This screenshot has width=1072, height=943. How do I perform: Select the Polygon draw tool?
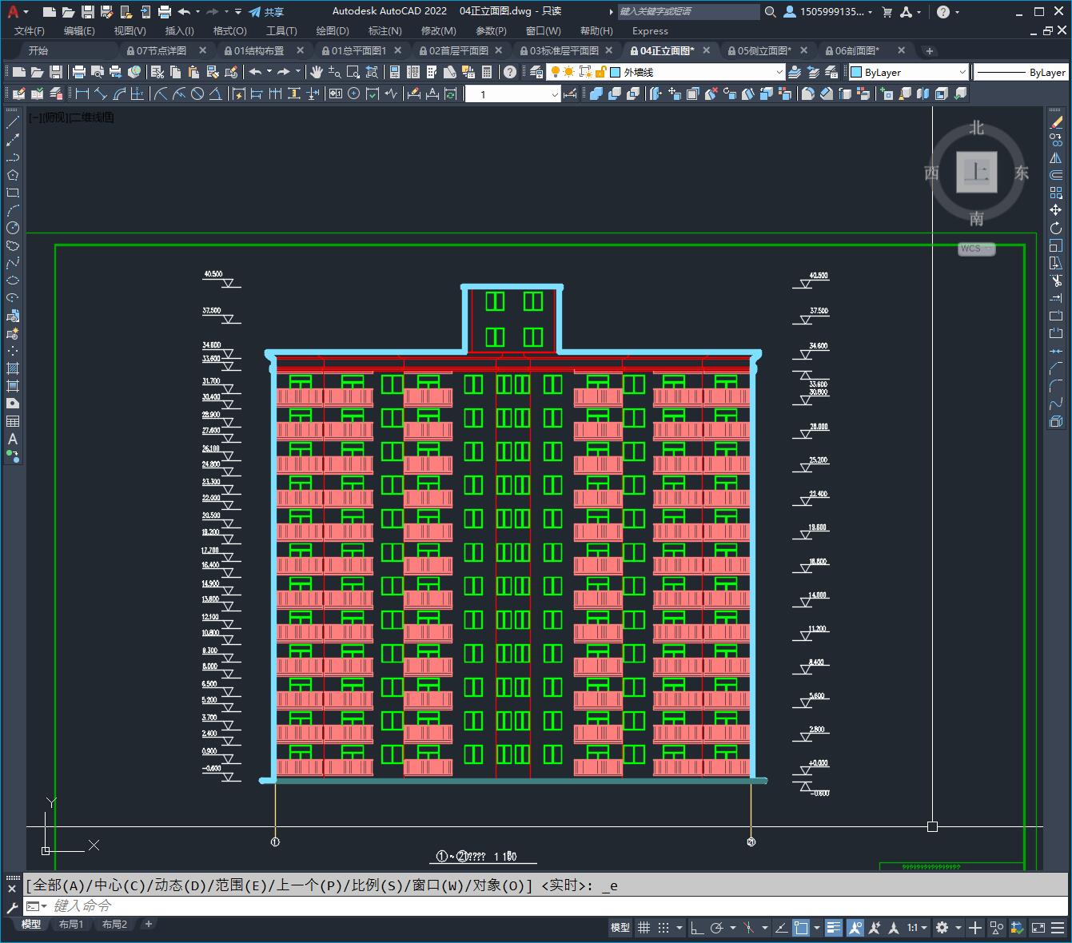click(13, 176)
